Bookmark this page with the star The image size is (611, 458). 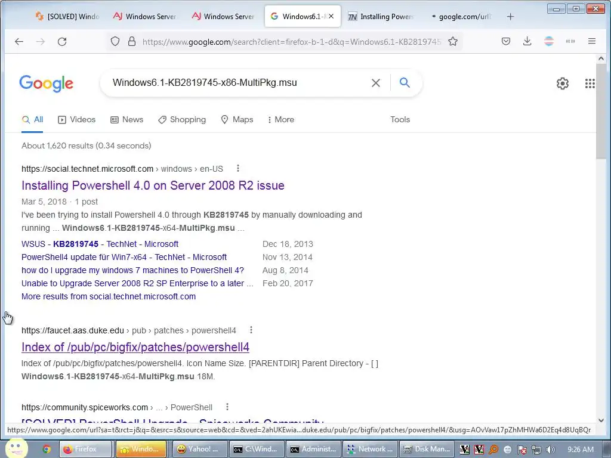point(453,41)
